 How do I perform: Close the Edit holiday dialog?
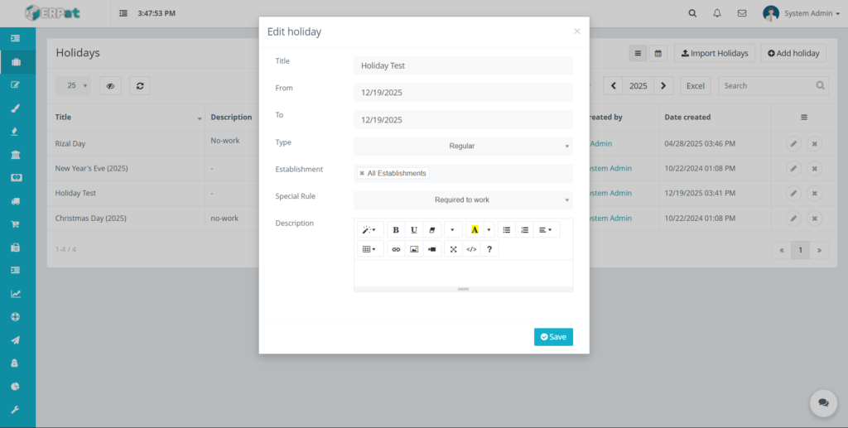577,31
